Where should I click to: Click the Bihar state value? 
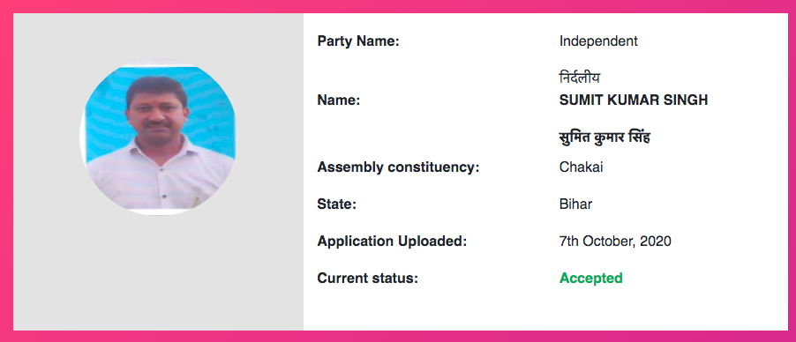tap(575, 204)
